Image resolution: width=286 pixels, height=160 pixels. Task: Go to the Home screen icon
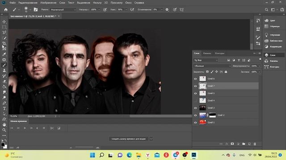coord(6,10)
